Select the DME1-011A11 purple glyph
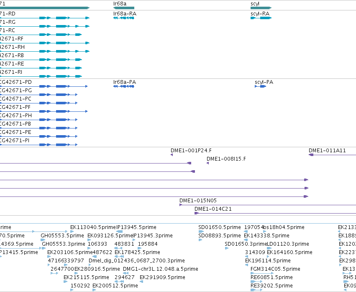Screen dimensions: 356x292 tap(332, 155)
